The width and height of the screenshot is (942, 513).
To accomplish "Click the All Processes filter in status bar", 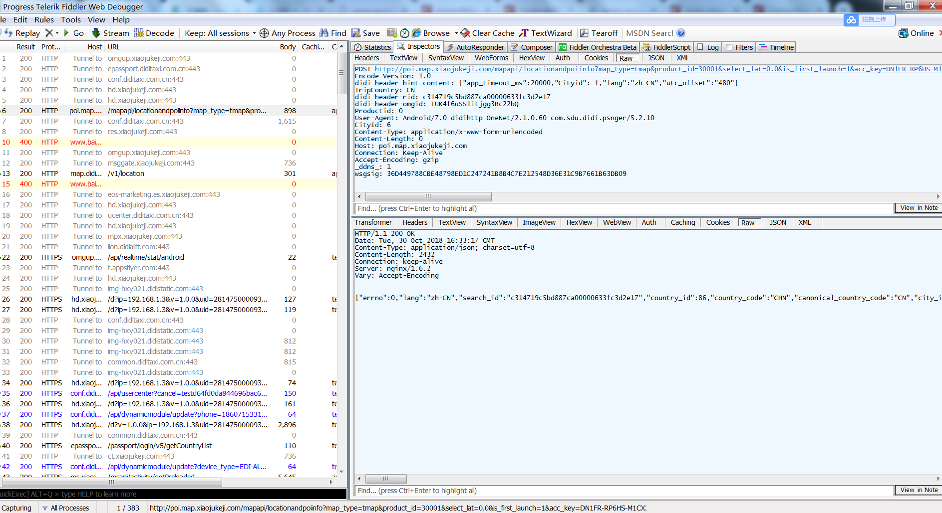I will click(x=66, y=508).
